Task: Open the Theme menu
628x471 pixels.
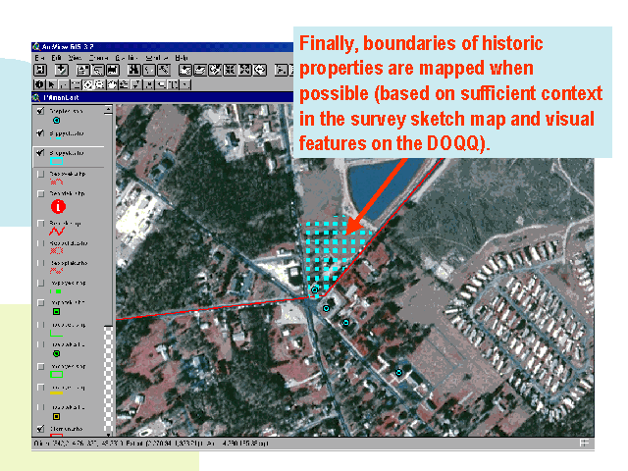Action: (x=99, y=58)
